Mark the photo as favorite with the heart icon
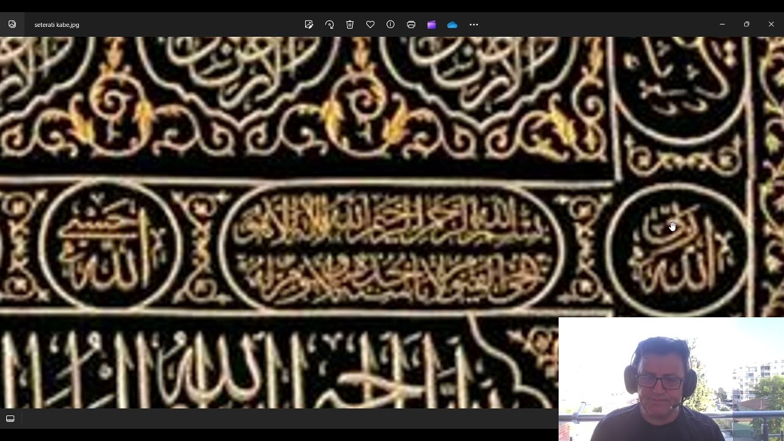Image resolution: width=784 pixels, height=441 pixels. (x=370, y=24)
